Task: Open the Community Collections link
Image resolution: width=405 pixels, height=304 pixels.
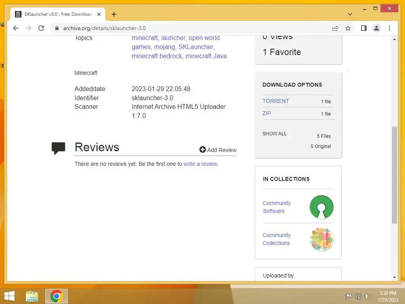Action: (x=276, y=239)
